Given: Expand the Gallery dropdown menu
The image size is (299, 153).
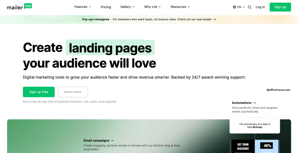Looking at the screenshot, I should [127, 7].
